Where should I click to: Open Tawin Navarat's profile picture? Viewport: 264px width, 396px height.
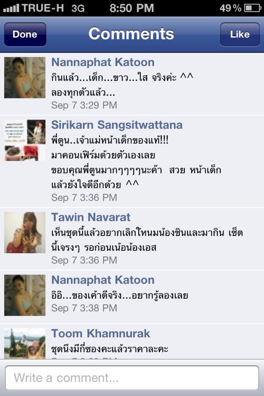coord(25,232)
